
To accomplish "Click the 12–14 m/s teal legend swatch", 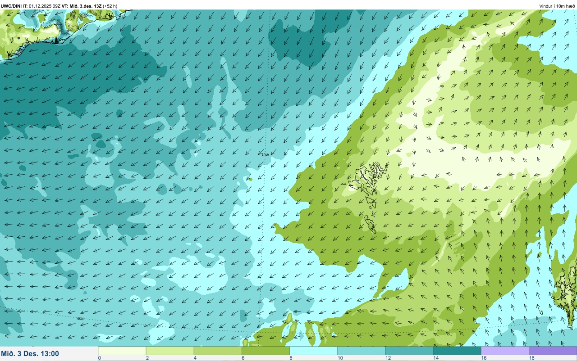I will pos(409,351).
